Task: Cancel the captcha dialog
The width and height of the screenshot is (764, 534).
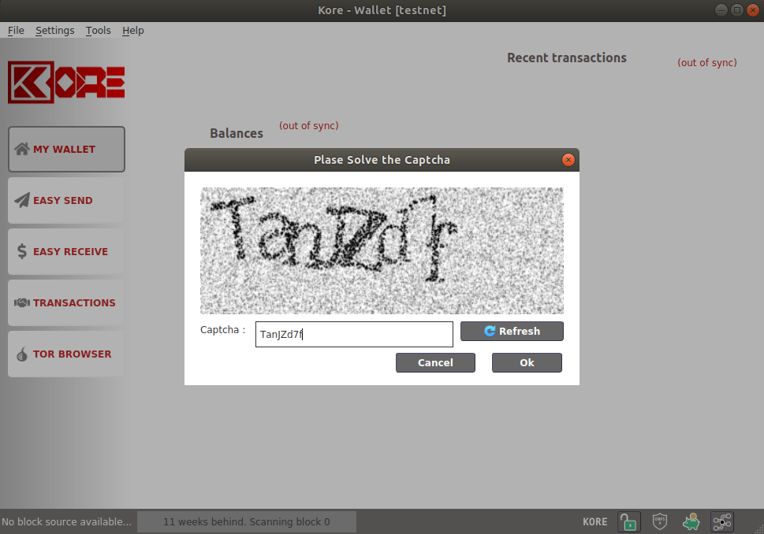Action: [x=435, y=362]
